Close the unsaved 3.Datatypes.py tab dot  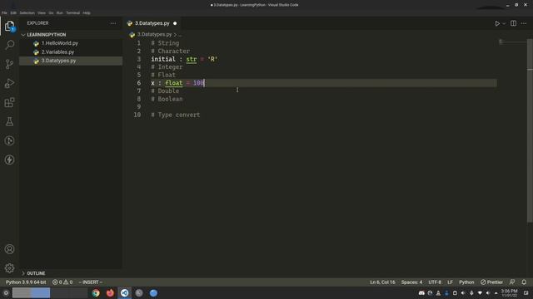pos(175,23)
